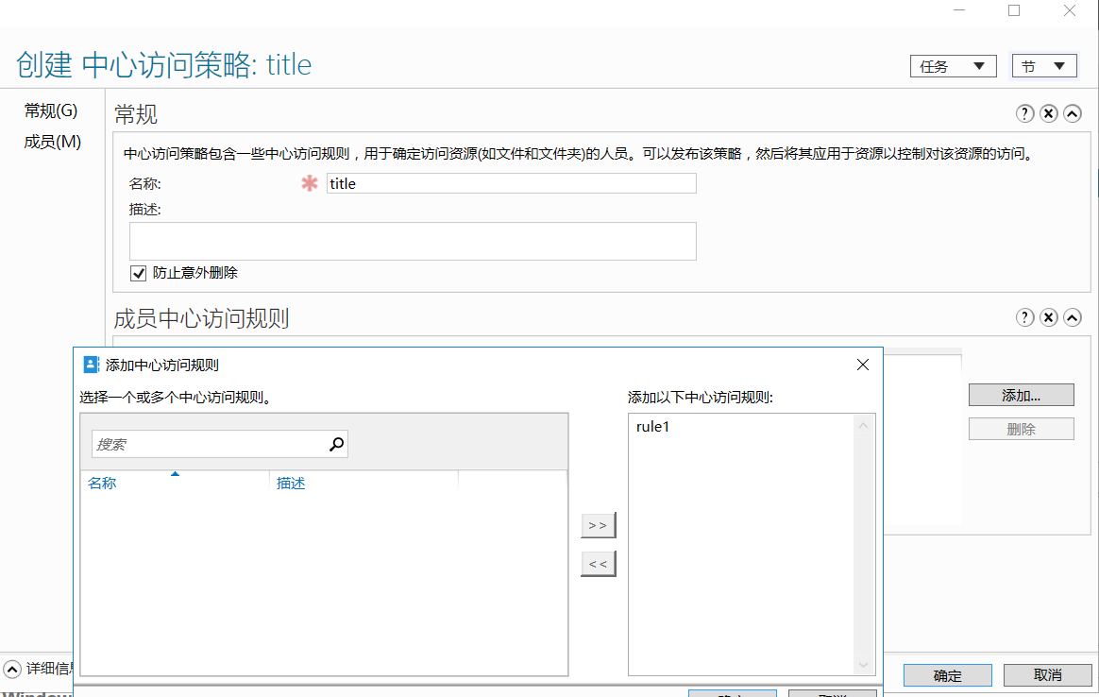
Task: Click help icon in 成员中心访问规则 section
Action: click(1024, 317)
